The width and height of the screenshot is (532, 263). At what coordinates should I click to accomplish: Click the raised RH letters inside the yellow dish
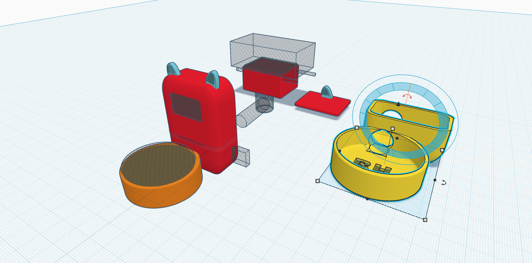(373, 165)
